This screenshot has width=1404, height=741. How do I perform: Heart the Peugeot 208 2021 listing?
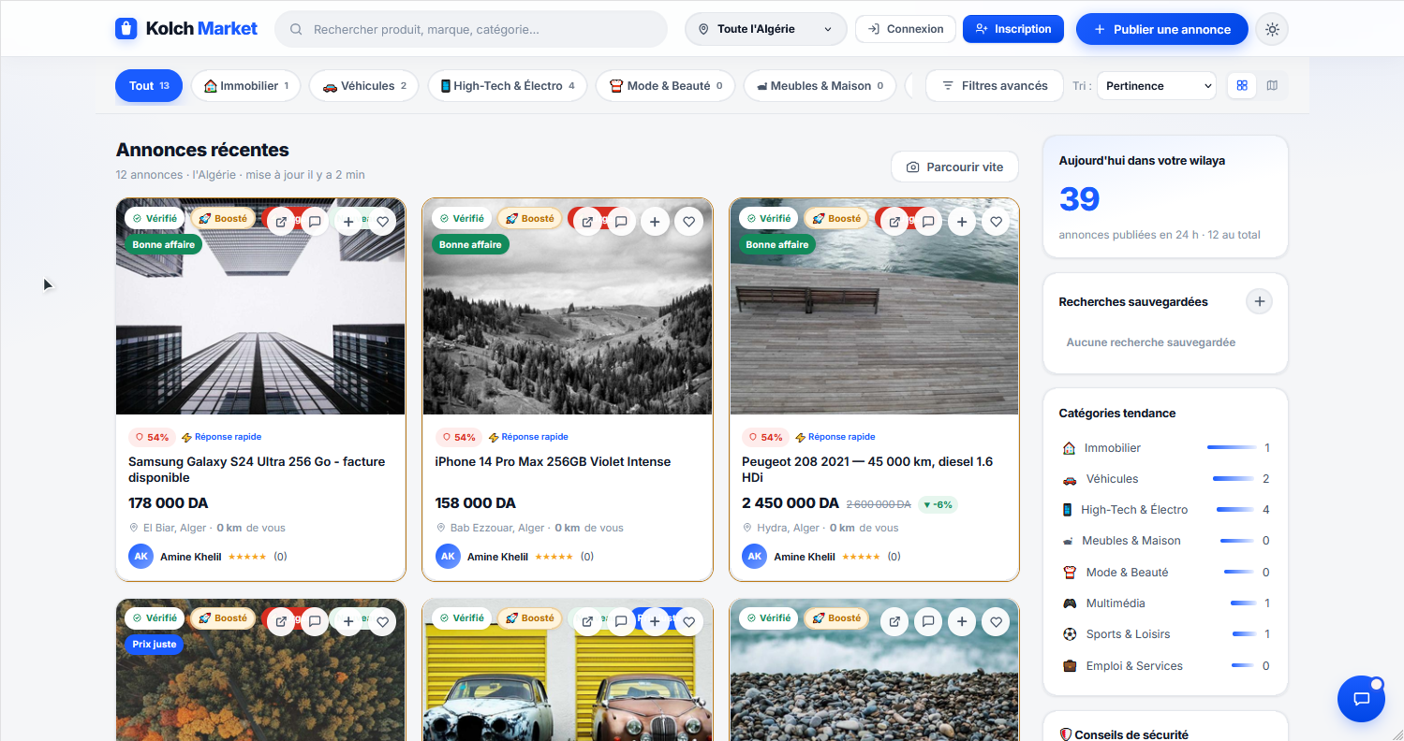tap(996, 222)
